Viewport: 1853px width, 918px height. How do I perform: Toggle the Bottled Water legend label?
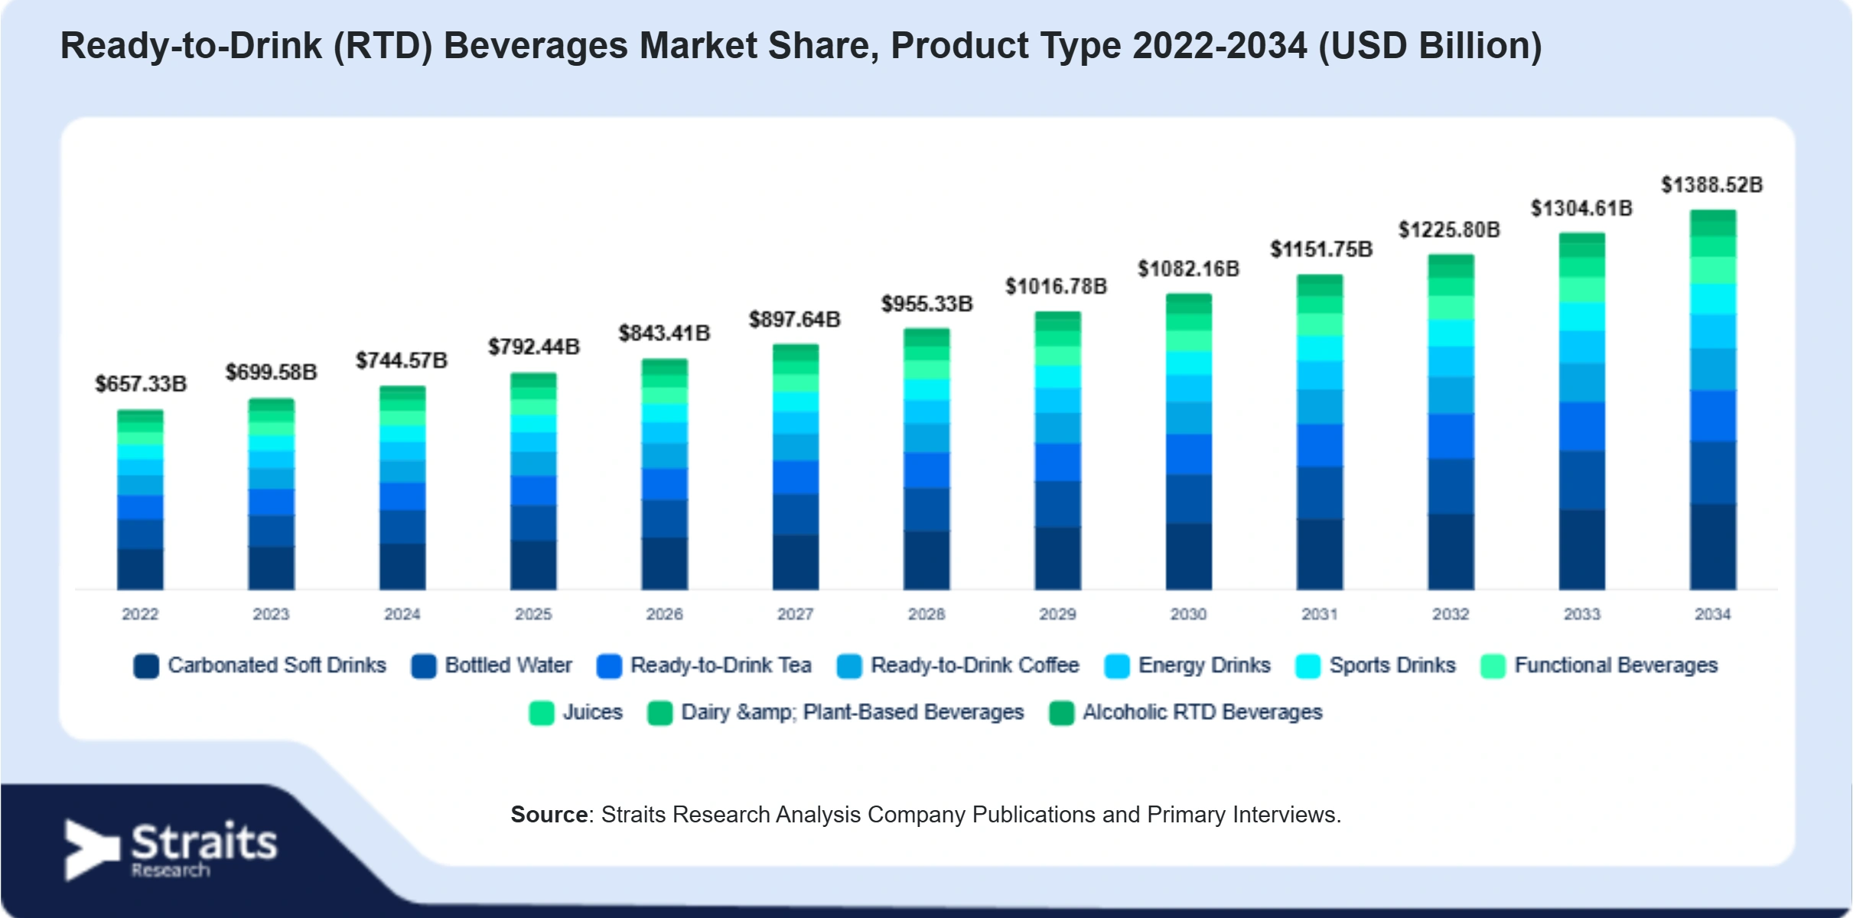click(x=509, y=666)
